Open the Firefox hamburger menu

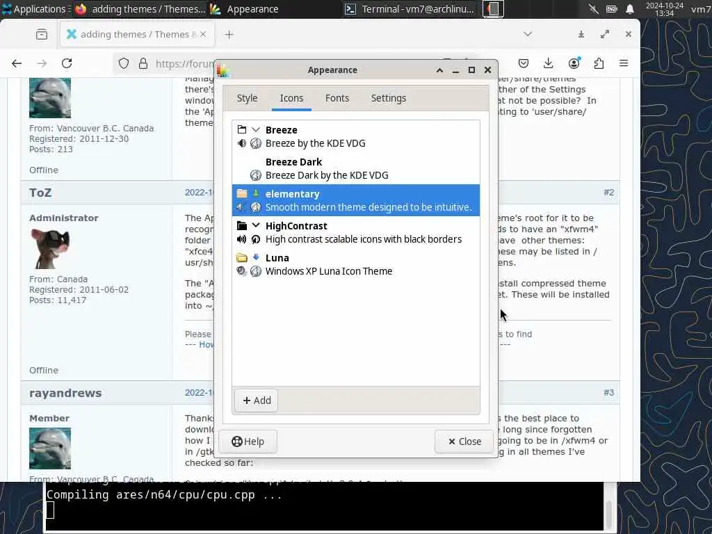click(624, 63)
